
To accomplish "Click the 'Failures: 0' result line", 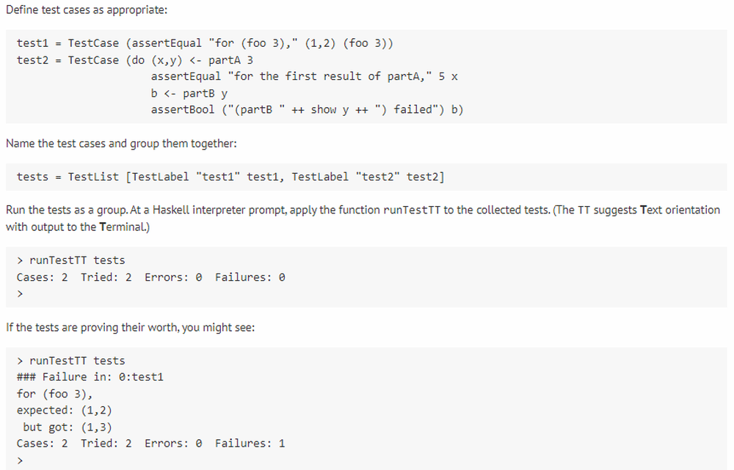I will pos(150,277).
